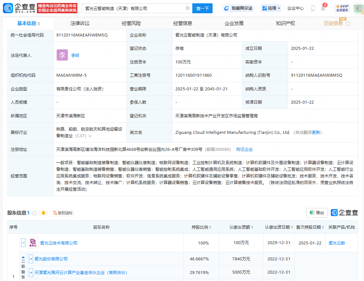
Task: Open the 历史信息 VIP tab
Action: point(333,23)
